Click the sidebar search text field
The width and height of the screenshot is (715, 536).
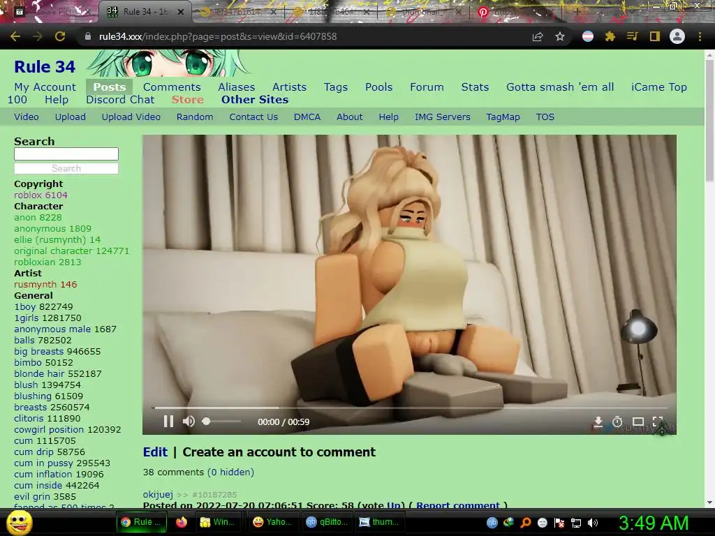pyautogui.click(x=66, y=154)
